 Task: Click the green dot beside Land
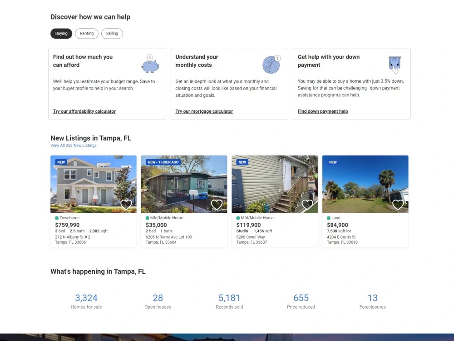click(x=329, y=218)
